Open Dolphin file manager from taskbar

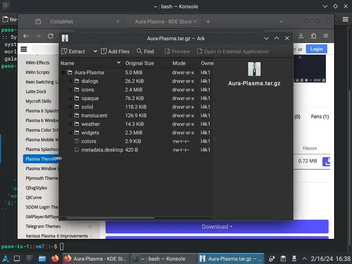pos(42,258)
